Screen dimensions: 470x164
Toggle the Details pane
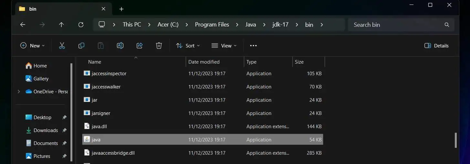[436, 46]
